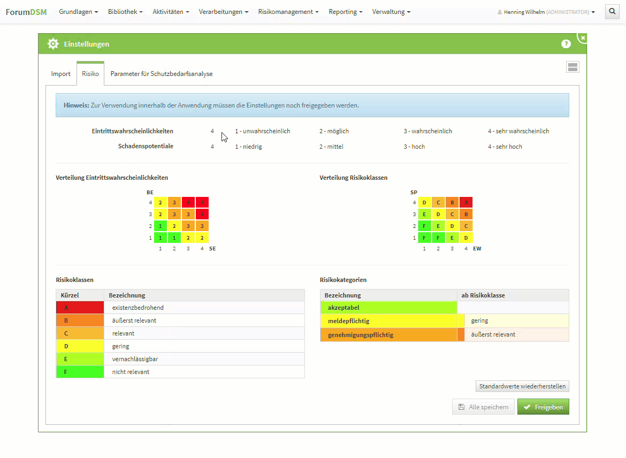Select the green akzeptabel category cell
The height and width of the screenshot is (458, 626).
coord(388,308)
